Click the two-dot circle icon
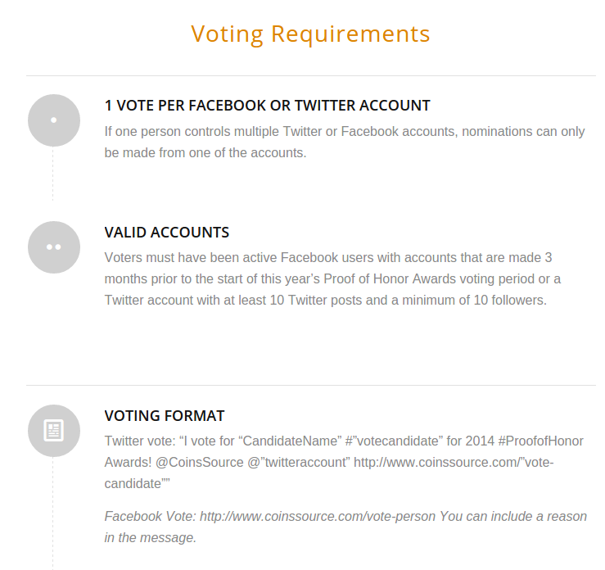Viewport: 605px width, 570px height. tap(54, 247)
